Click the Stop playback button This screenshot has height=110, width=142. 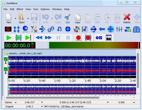pos(68,38)
